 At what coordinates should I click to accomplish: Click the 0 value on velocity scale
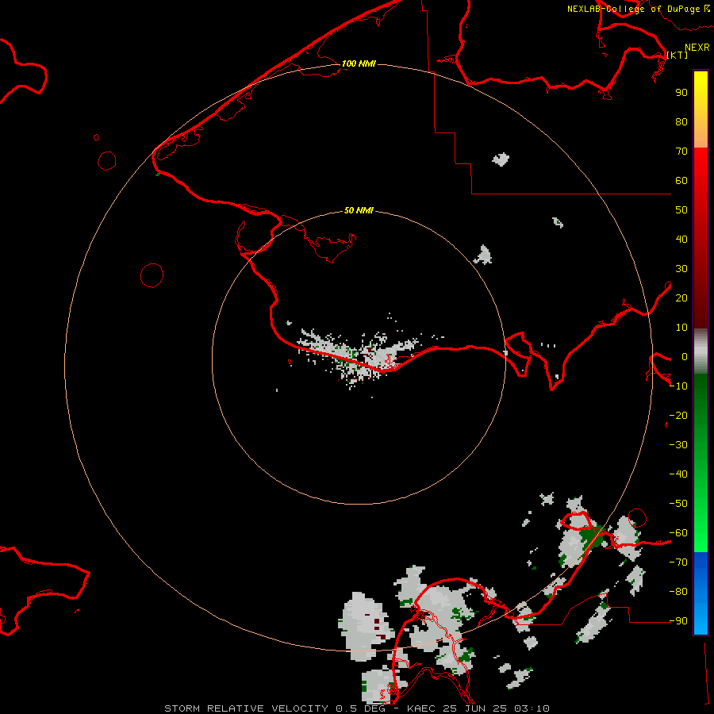tap(685, 357)
